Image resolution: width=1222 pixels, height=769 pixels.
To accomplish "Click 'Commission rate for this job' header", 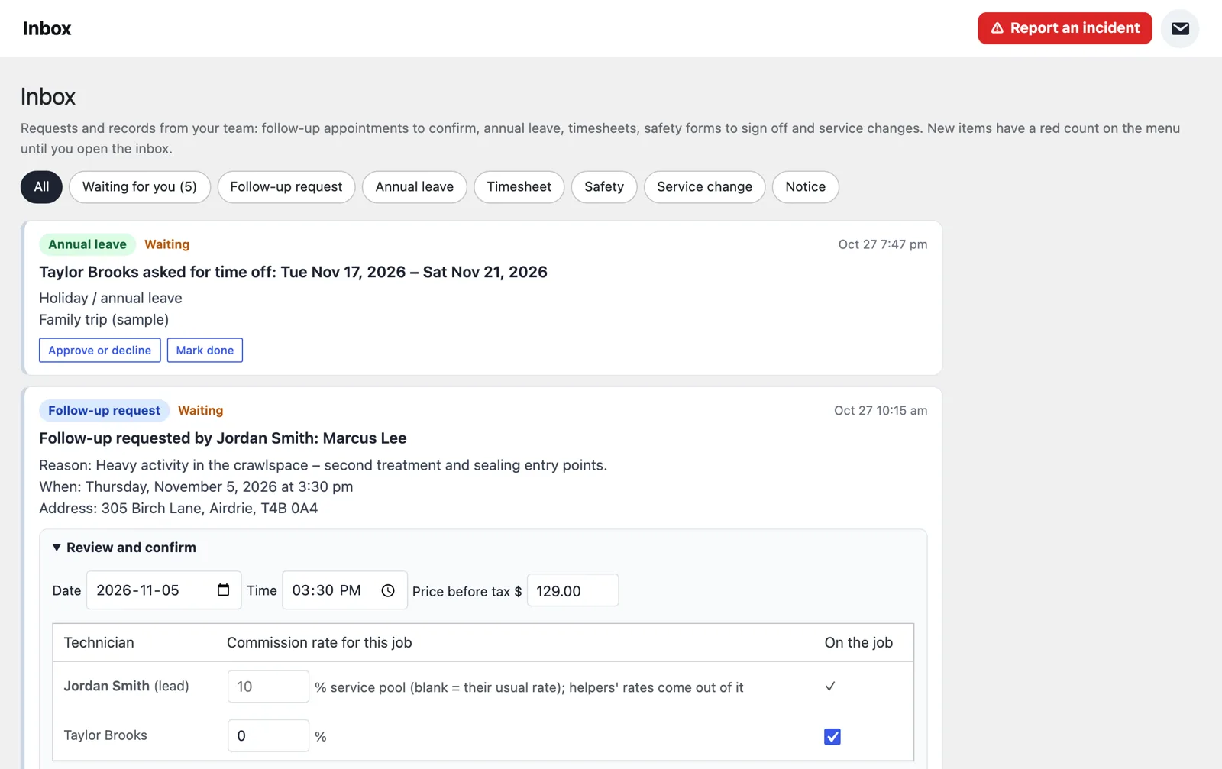I will coord(319,642).
